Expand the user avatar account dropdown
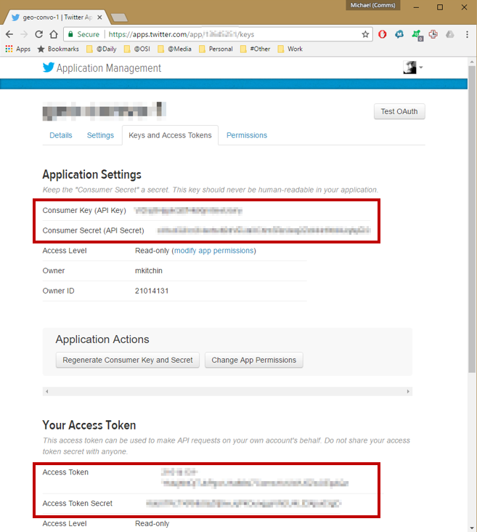 click(412, 68)
